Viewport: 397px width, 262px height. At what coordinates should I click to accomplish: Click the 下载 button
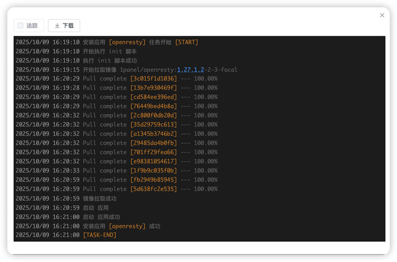(64, 25)
